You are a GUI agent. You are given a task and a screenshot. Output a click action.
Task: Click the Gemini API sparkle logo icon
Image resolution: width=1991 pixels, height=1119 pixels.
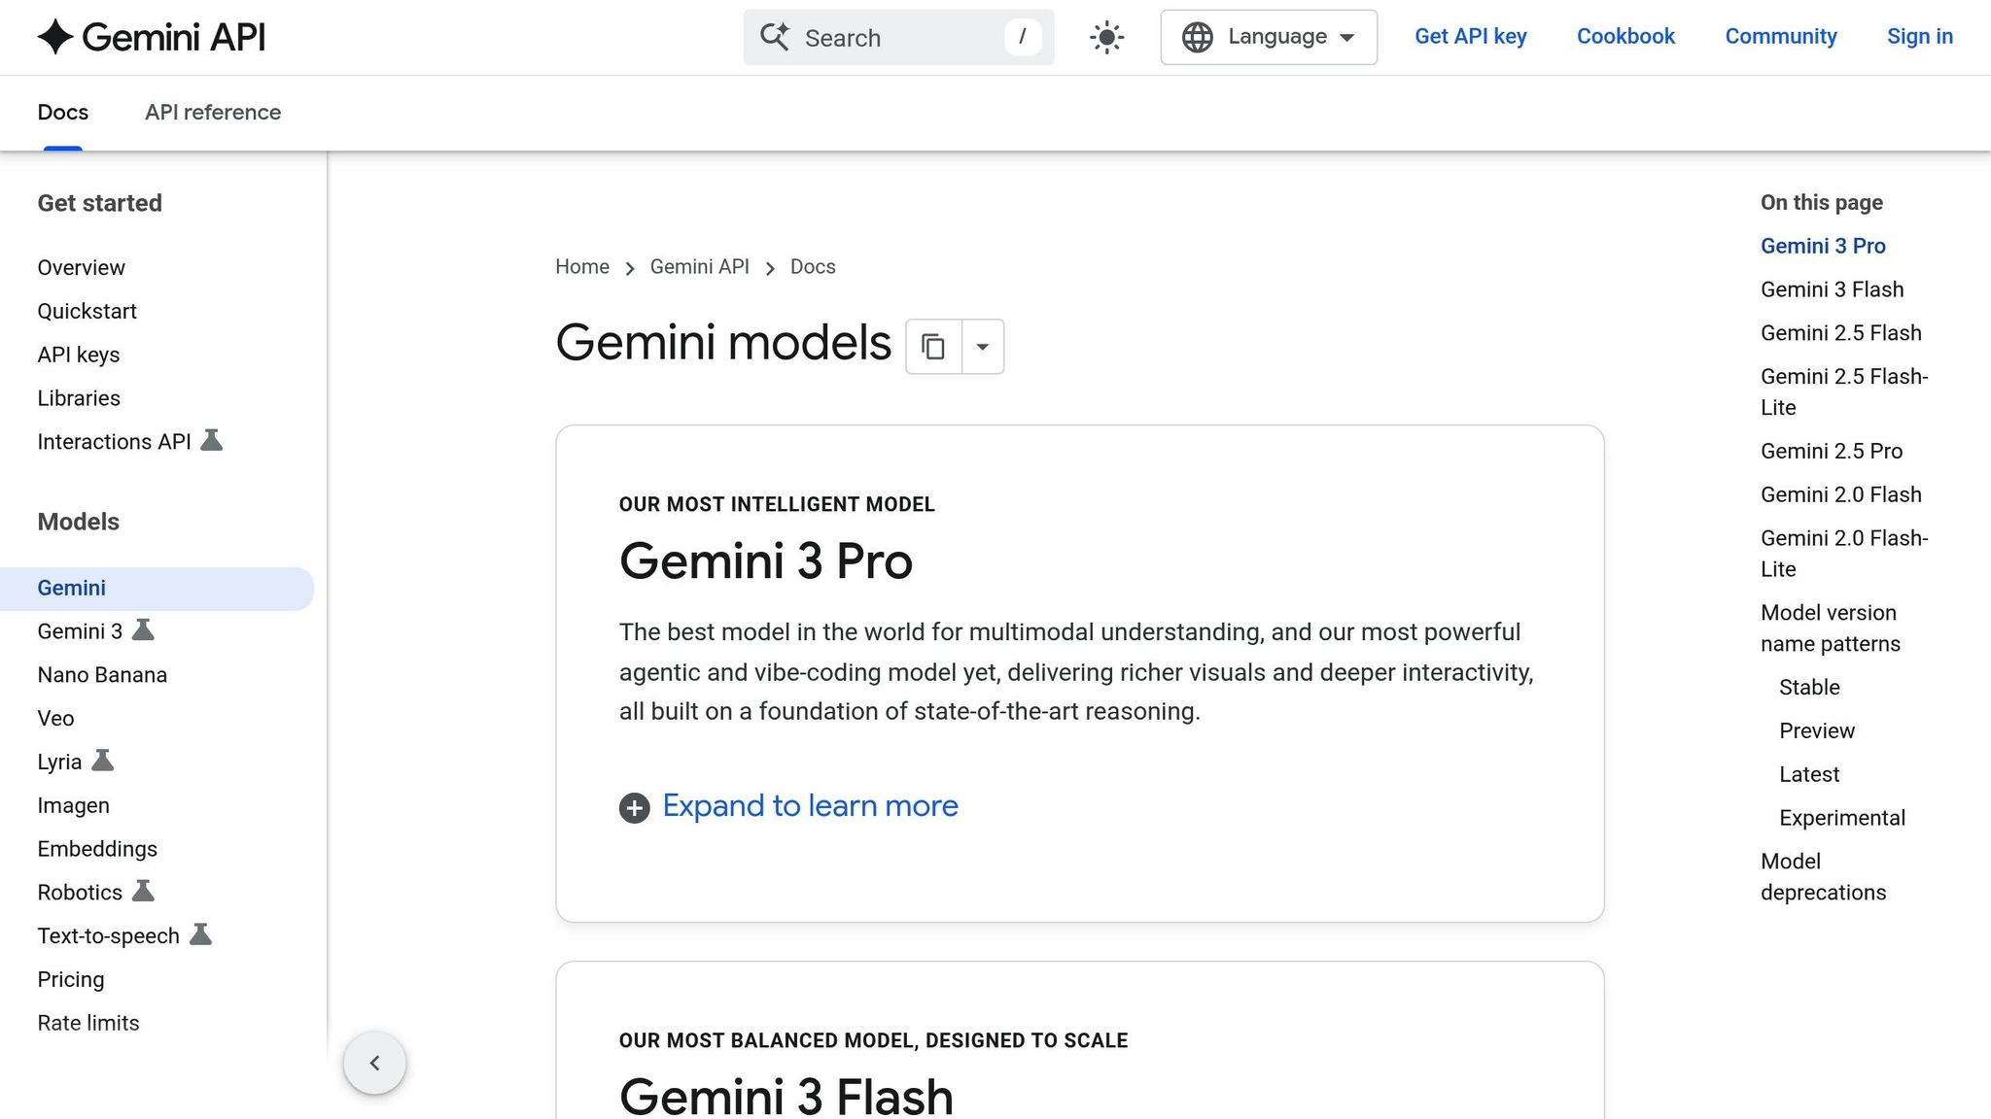[x=55, y=37]
